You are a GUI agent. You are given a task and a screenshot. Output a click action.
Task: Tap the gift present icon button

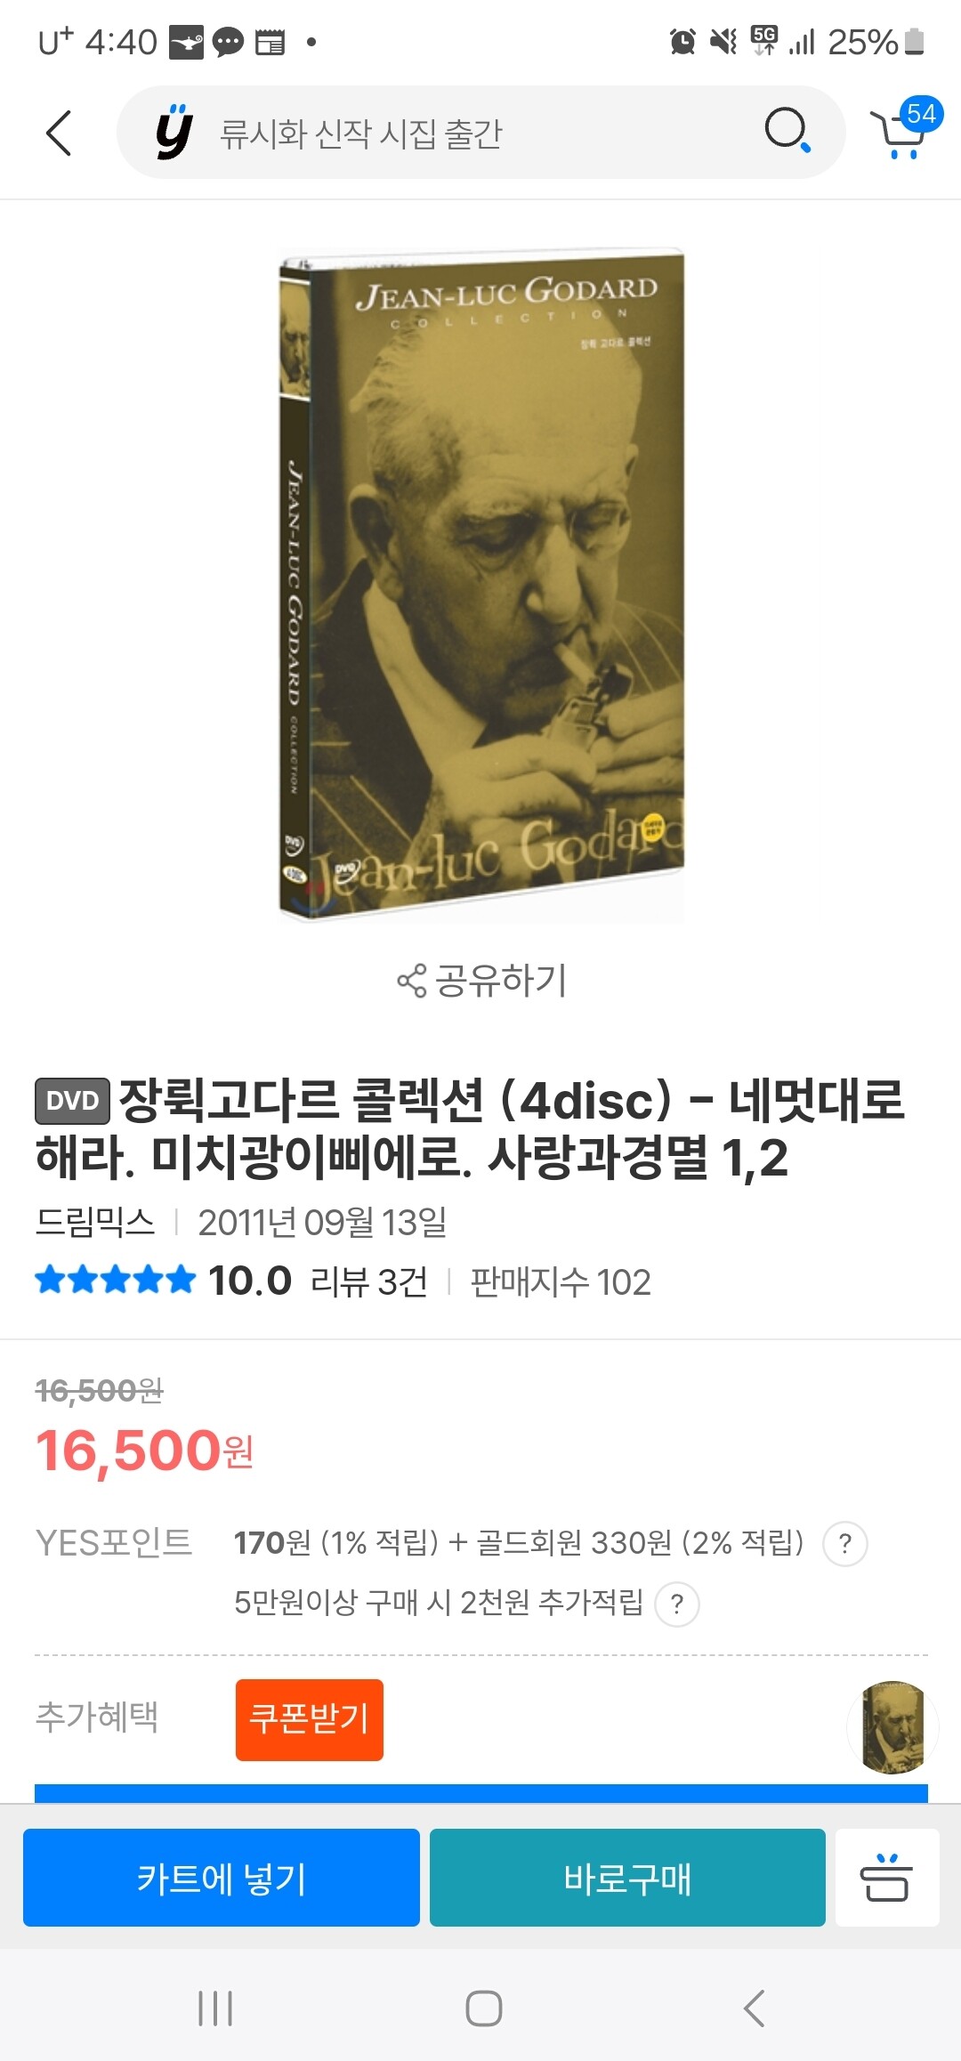coord(887,1878)
